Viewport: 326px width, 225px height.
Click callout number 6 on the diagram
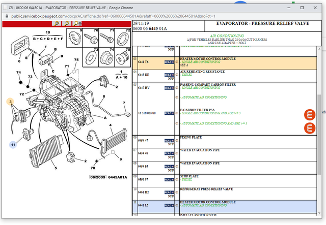click(x=19, y=61)
